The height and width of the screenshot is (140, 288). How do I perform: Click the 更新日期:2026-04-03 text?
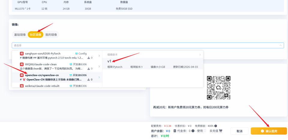tap(185, 67)
